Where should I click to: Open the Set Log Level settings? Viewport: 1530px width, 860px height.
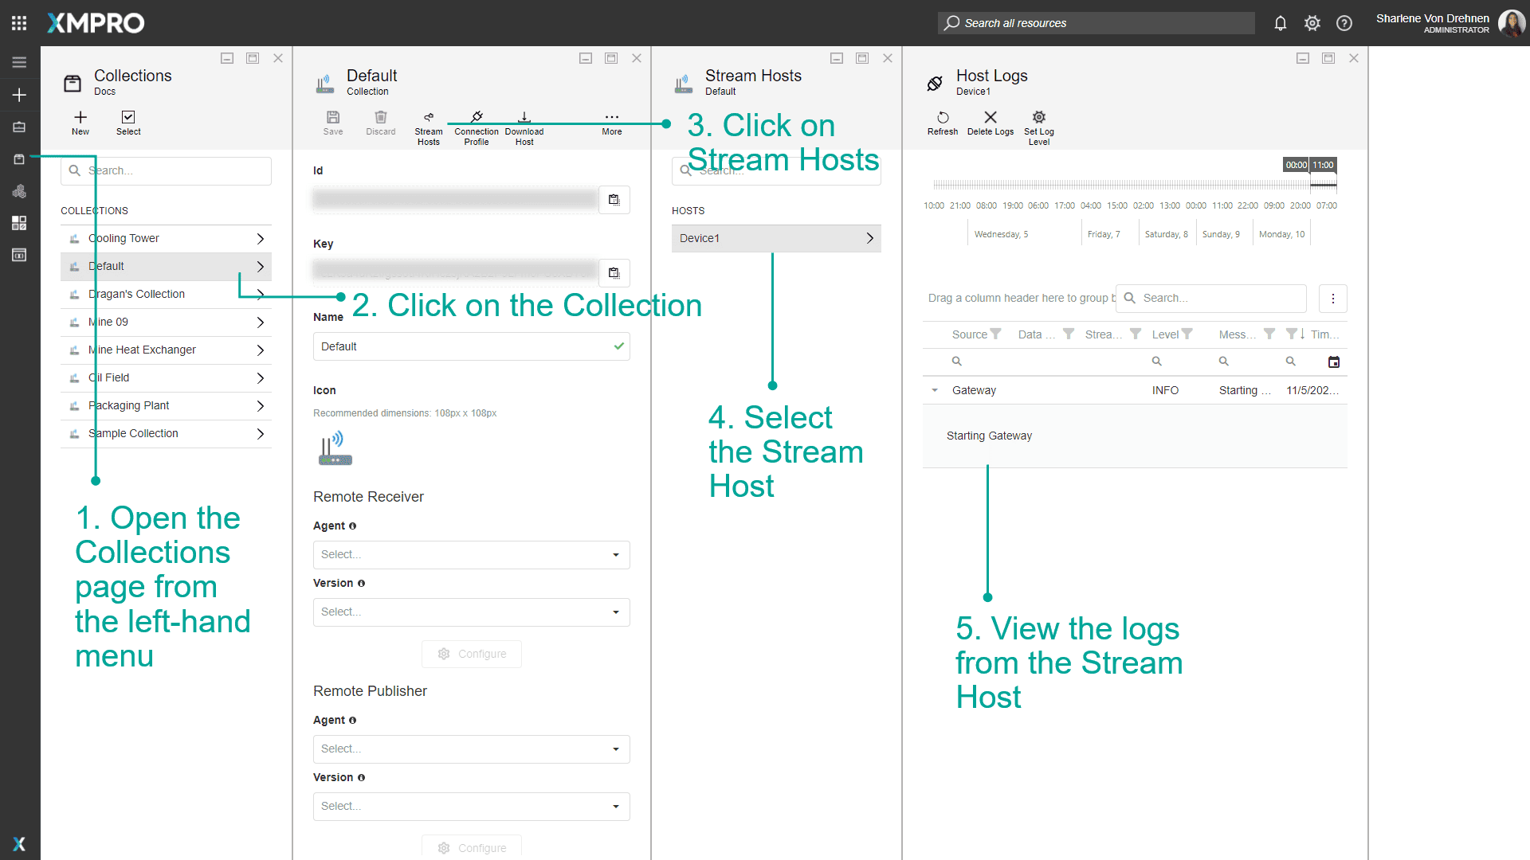pyautogui.click(x=1038, y=126)
